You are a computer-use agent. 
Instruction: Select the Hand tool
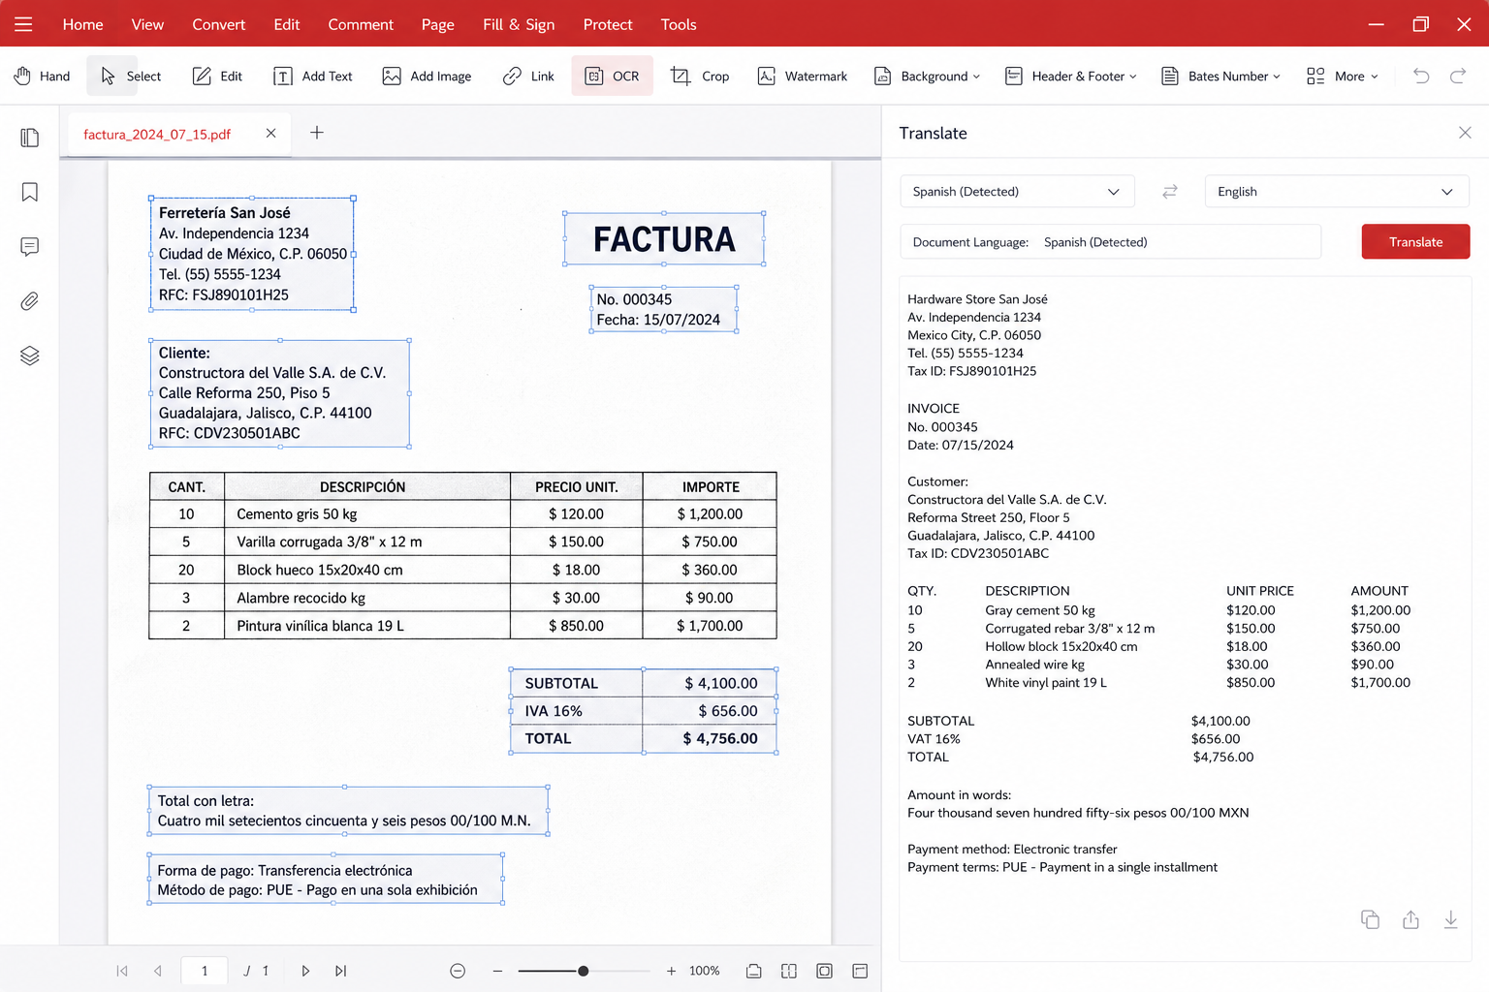click(42, 76)
